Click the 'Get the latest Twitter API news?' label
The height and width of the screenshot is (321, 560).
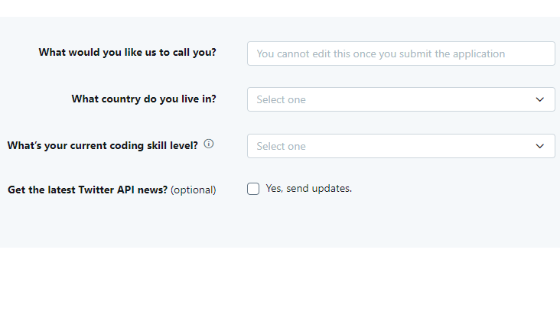coord(87,190)
